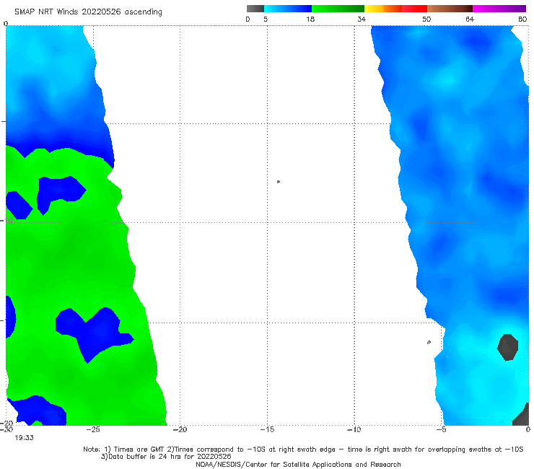Screen dimensions: 534x469
Task: Click the 'NOAA/NESDIS/Center for Satellite Applications and Research' credit
Action: point(298,465)
